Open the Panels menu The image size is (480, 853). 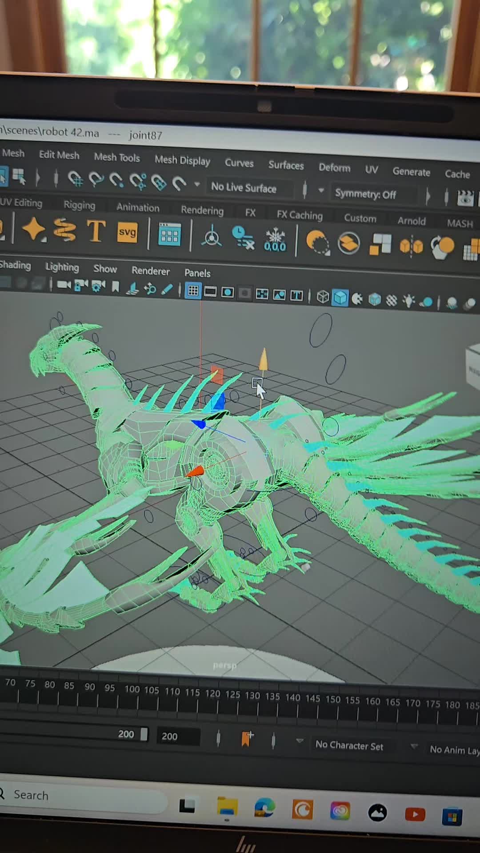click(x=197, y=273)
